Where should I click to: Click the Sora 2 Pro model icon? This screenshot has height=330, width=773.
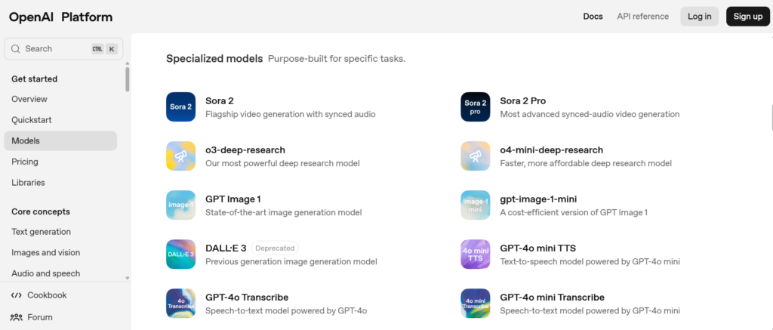click(x=475, y=106)
